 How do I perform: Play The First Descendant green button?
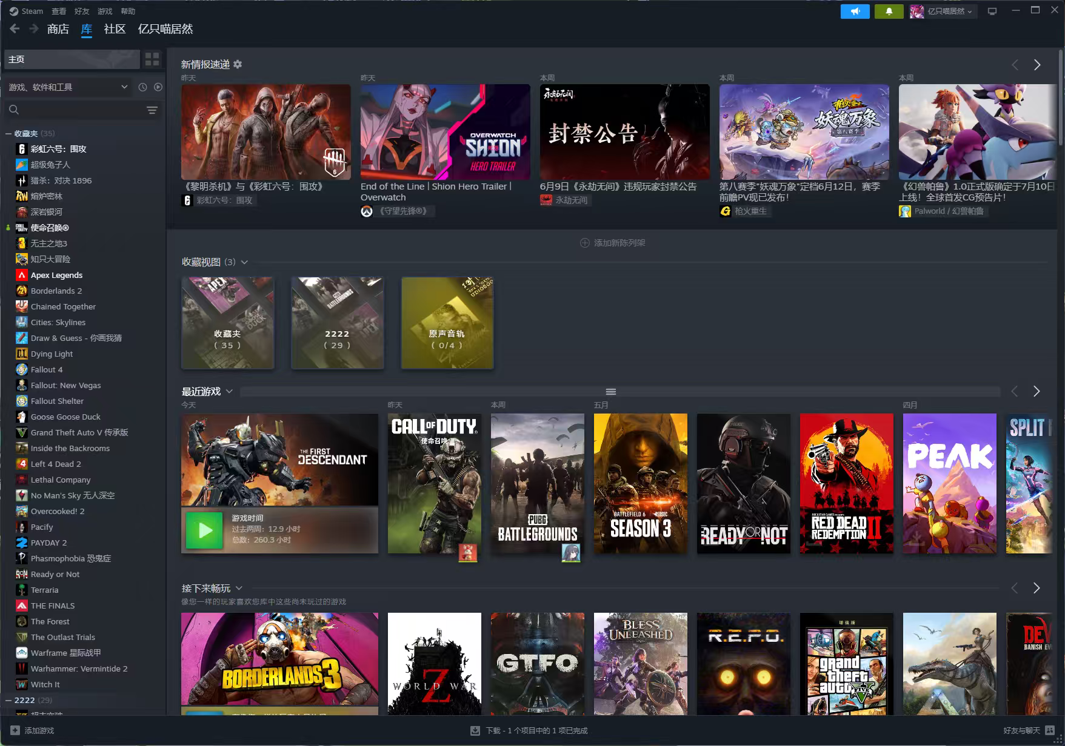[x=204, y=530]
